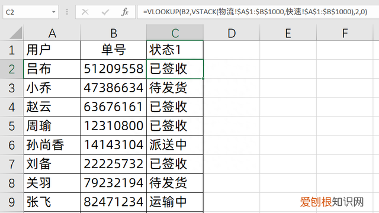Click cell containing 张飞
Image resolution: width=379 pixels, height=213 pixels.
52,202
